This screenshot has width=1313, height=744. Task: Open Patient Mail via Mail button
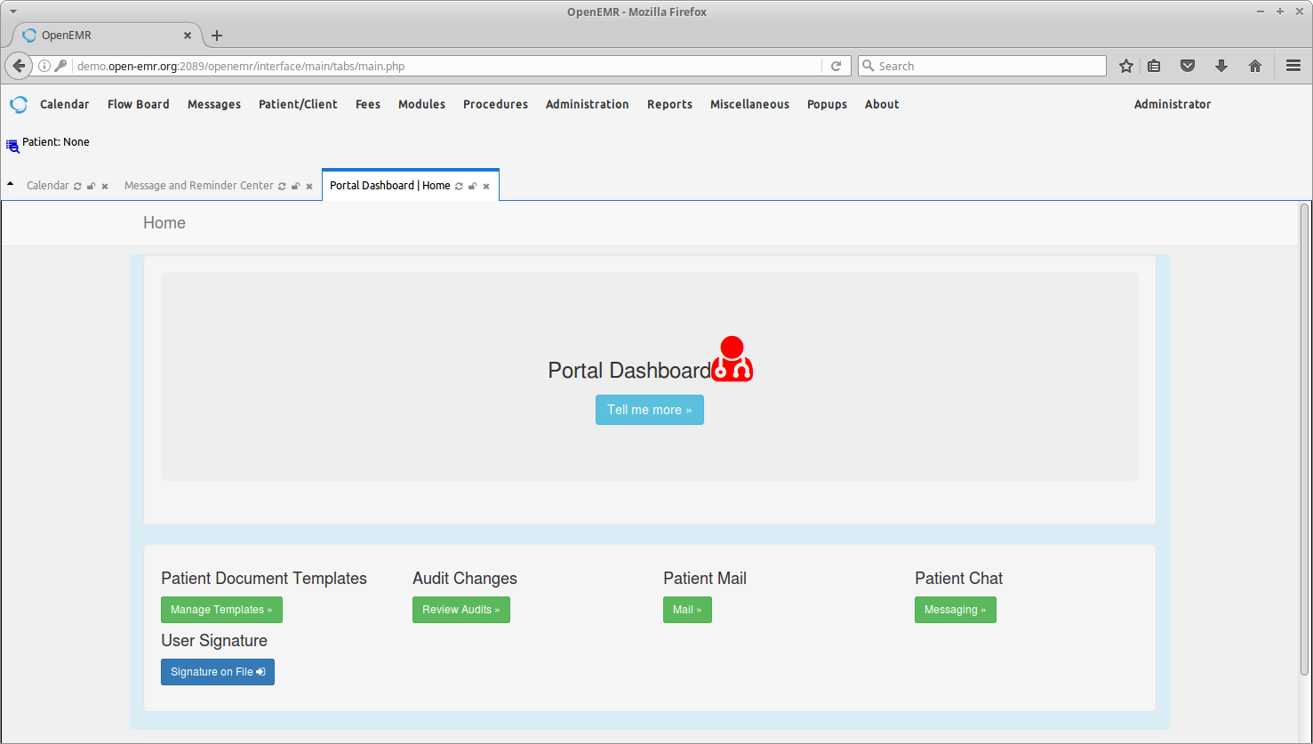(687, 610)
